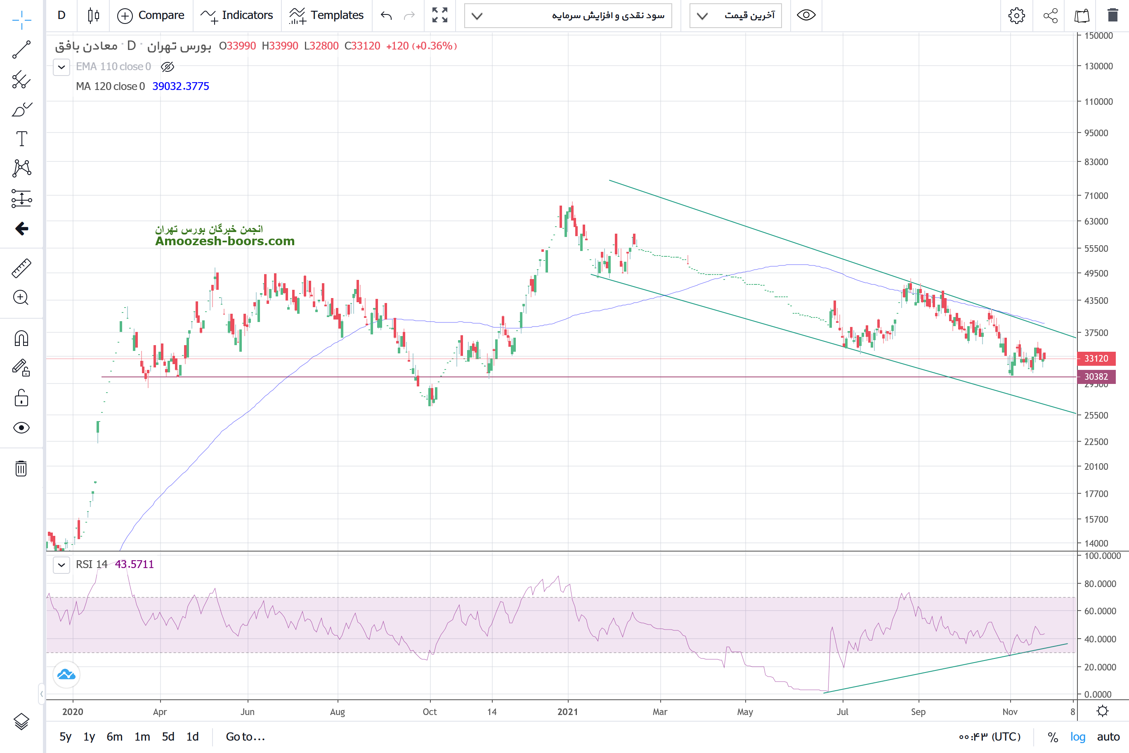Click the fullscreen mode icon
The width and height of the screenshot is (1129, 753).
(x=439, y=15)
